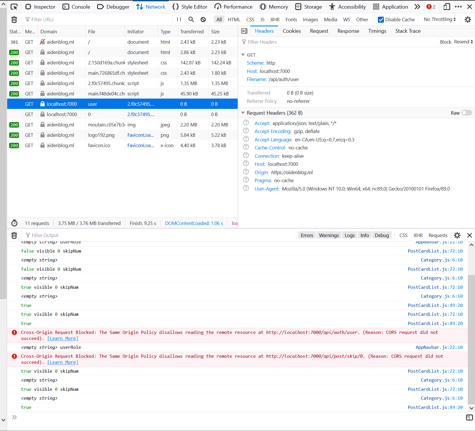Switch to Console tab
This screenshot has width=475, height=431.
76,7
